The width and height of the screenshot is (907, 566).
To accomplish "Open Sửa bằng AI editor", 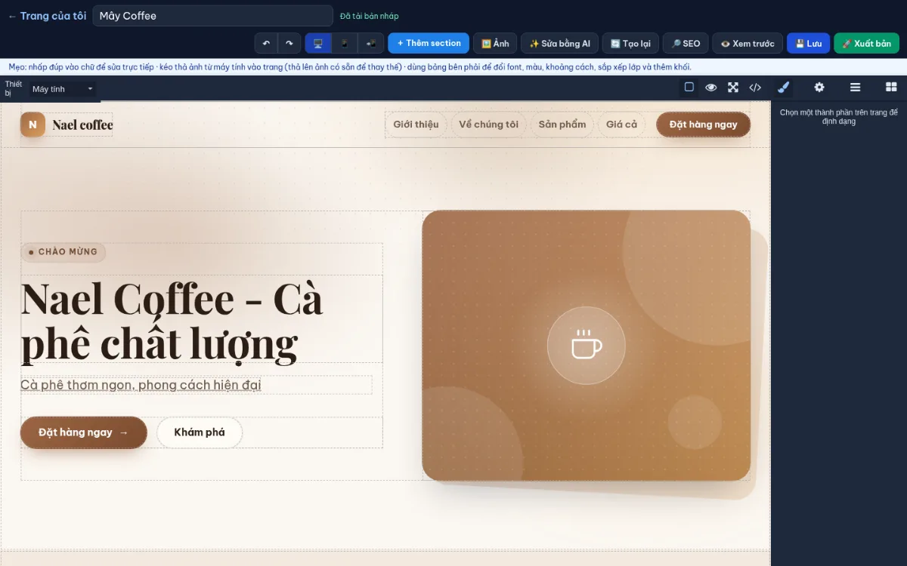I will [559, 43].
